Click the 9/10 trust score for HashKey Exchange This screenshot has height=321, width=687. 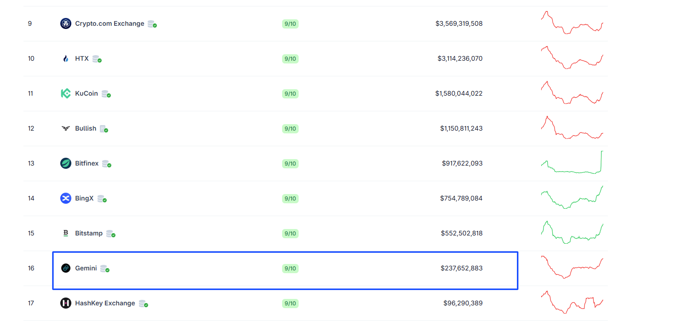click(x=290, y=303)
